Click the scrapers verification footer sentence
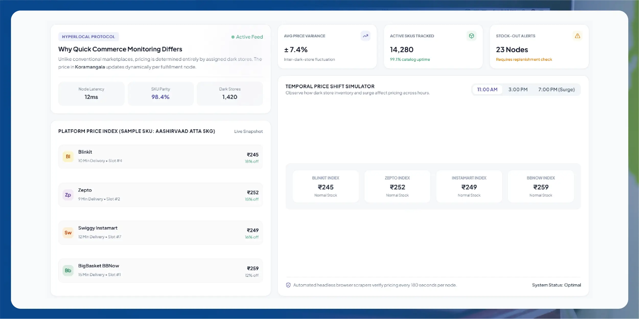Viewport: 639px width, 319px height. [375, 285]
